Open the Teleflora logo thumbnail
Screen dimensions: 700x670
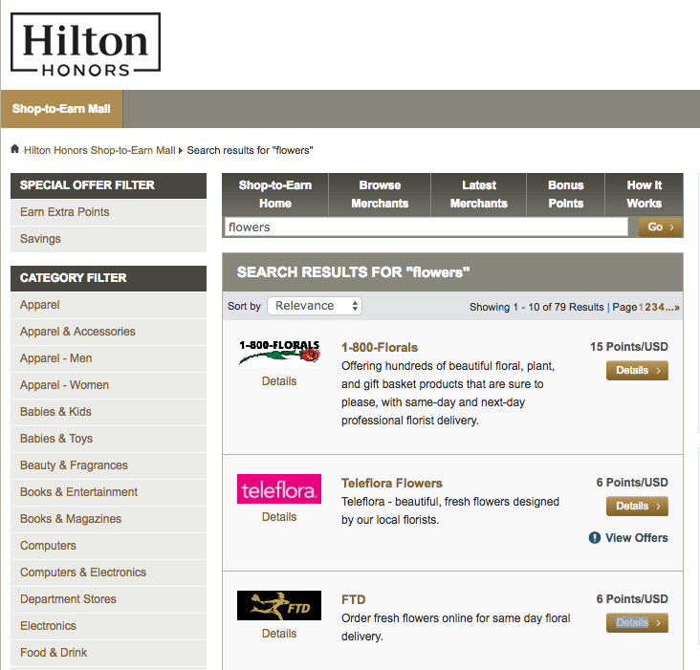point(279,489)
